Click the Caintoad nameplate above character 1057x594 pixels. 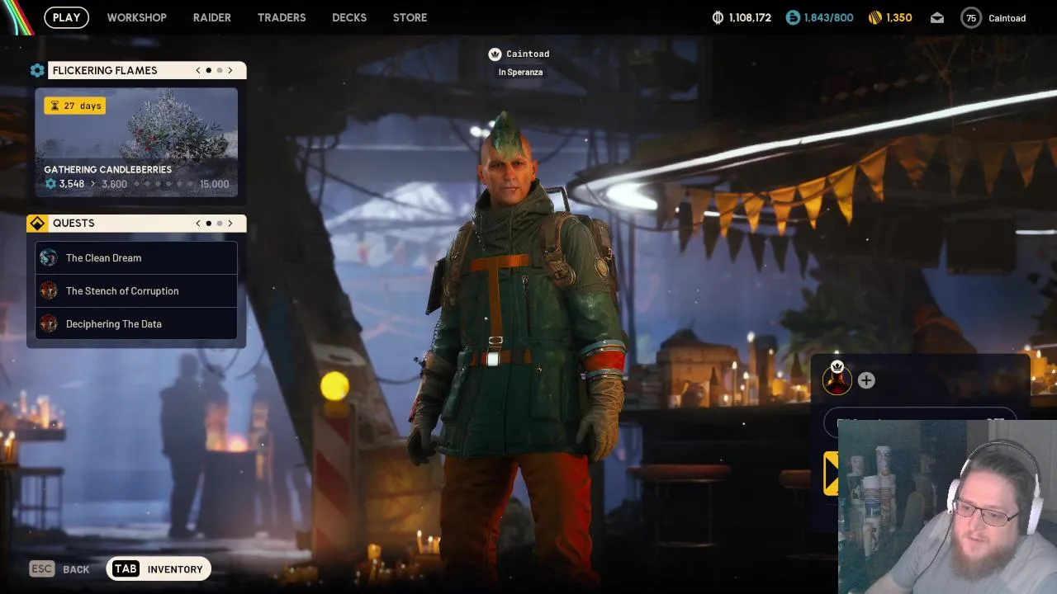[519, 54]
